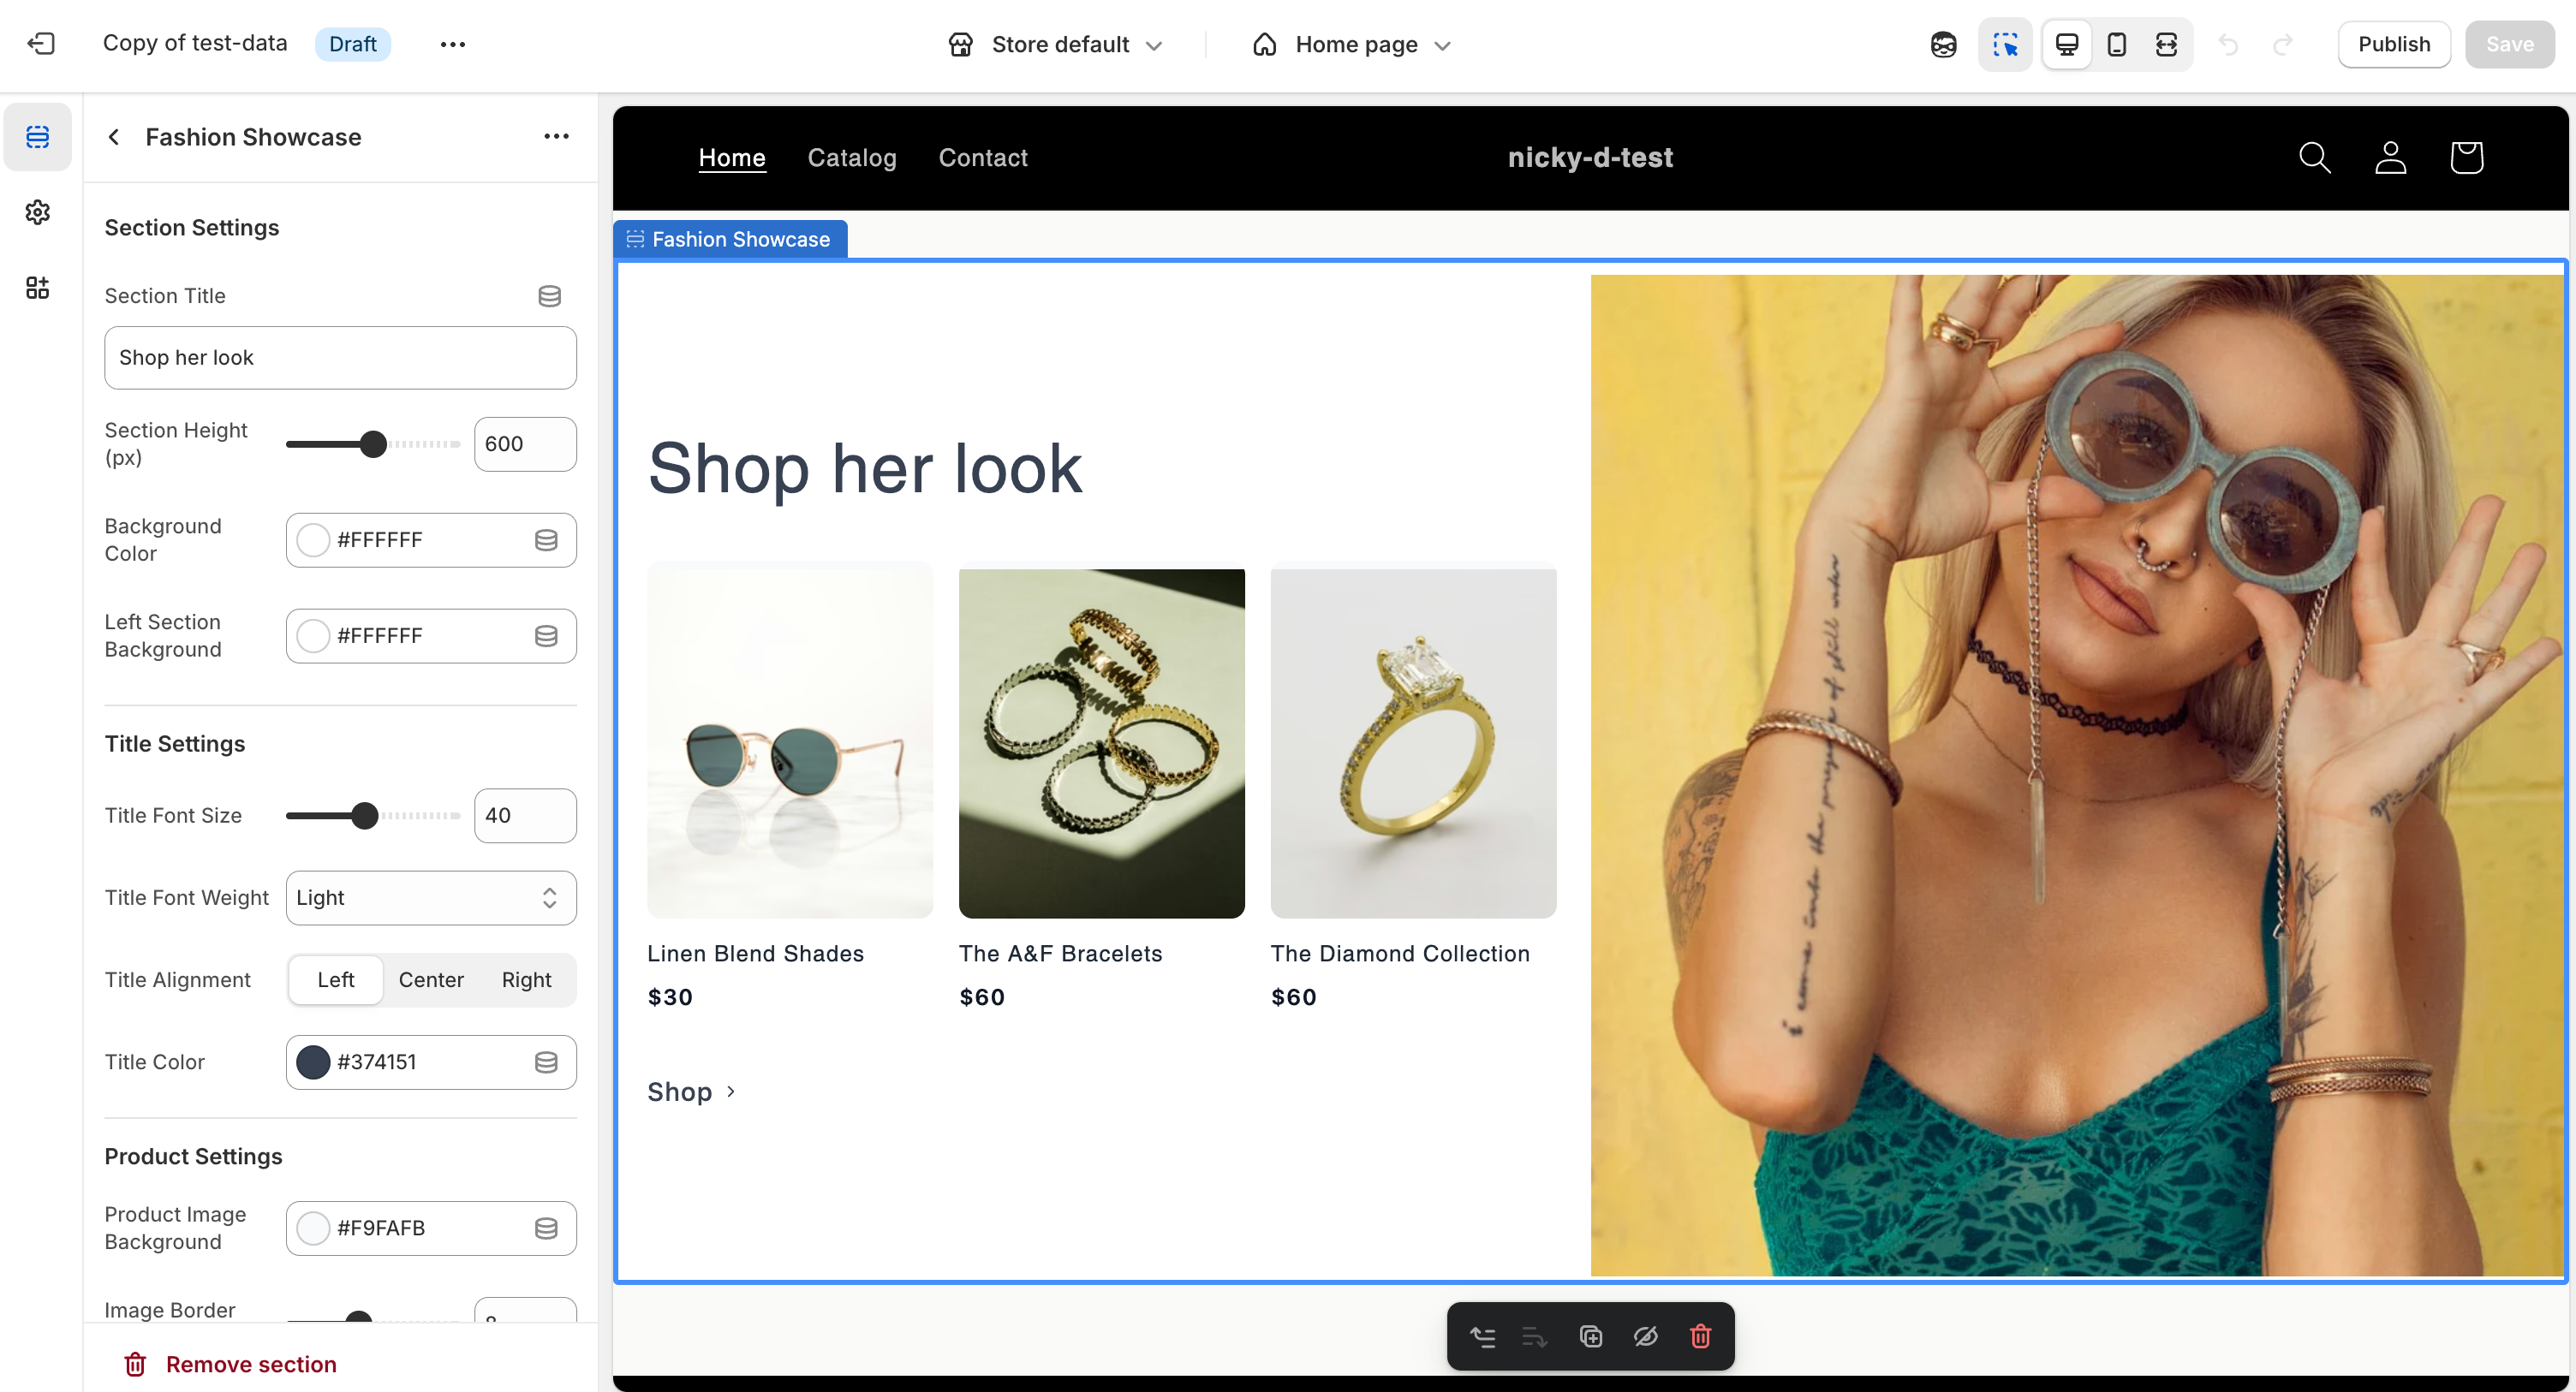This screenshot has width=2576, height=1392.
Task: Open the Home page template dropdown
Action: 1352,44
